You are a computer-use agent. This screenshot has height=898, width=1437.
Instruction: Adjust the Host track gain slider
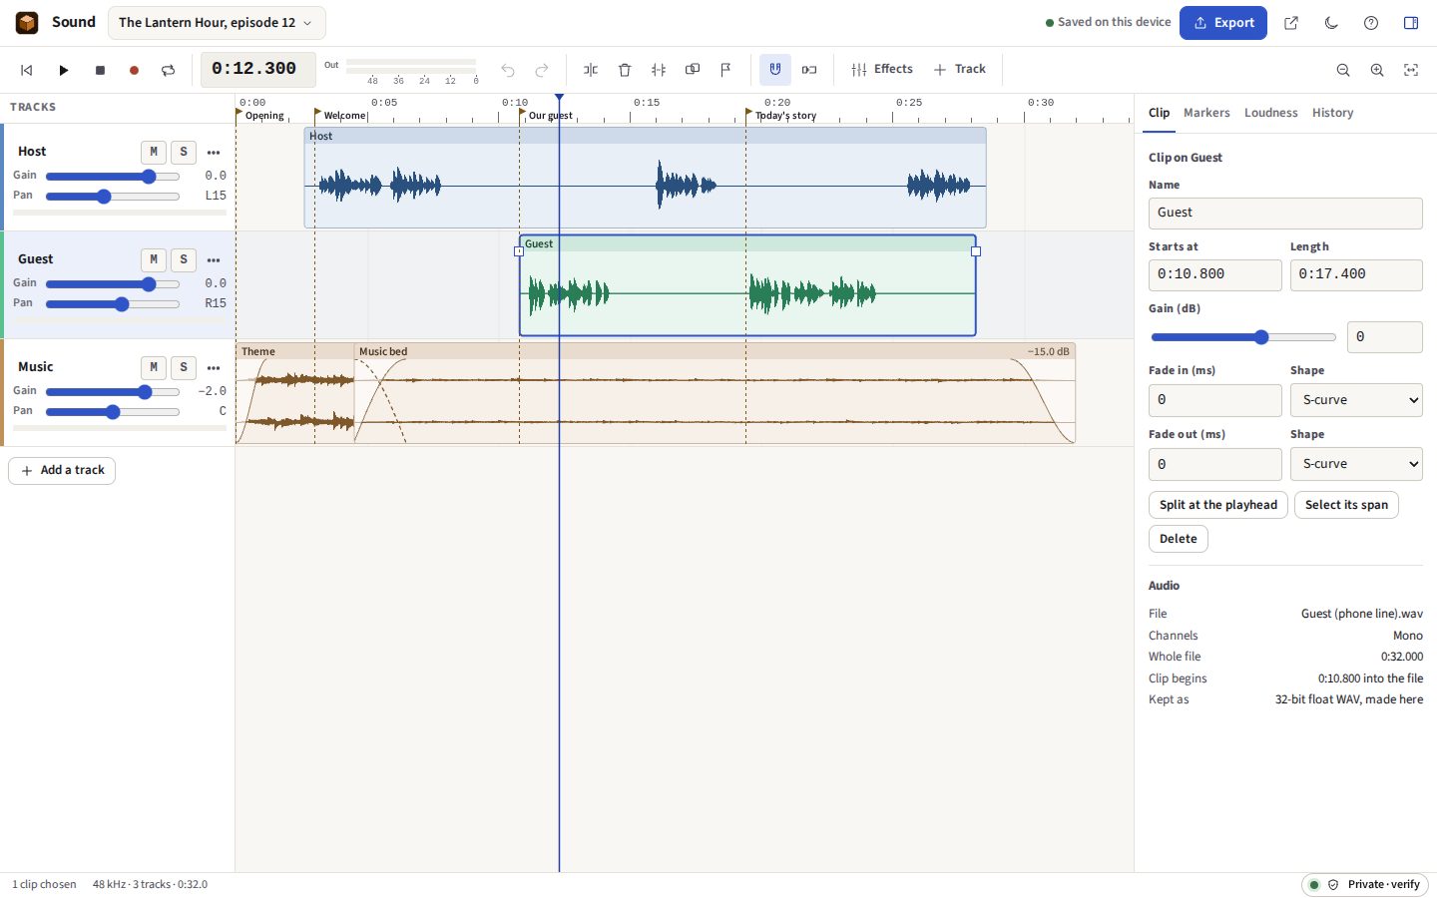(113, 176)
